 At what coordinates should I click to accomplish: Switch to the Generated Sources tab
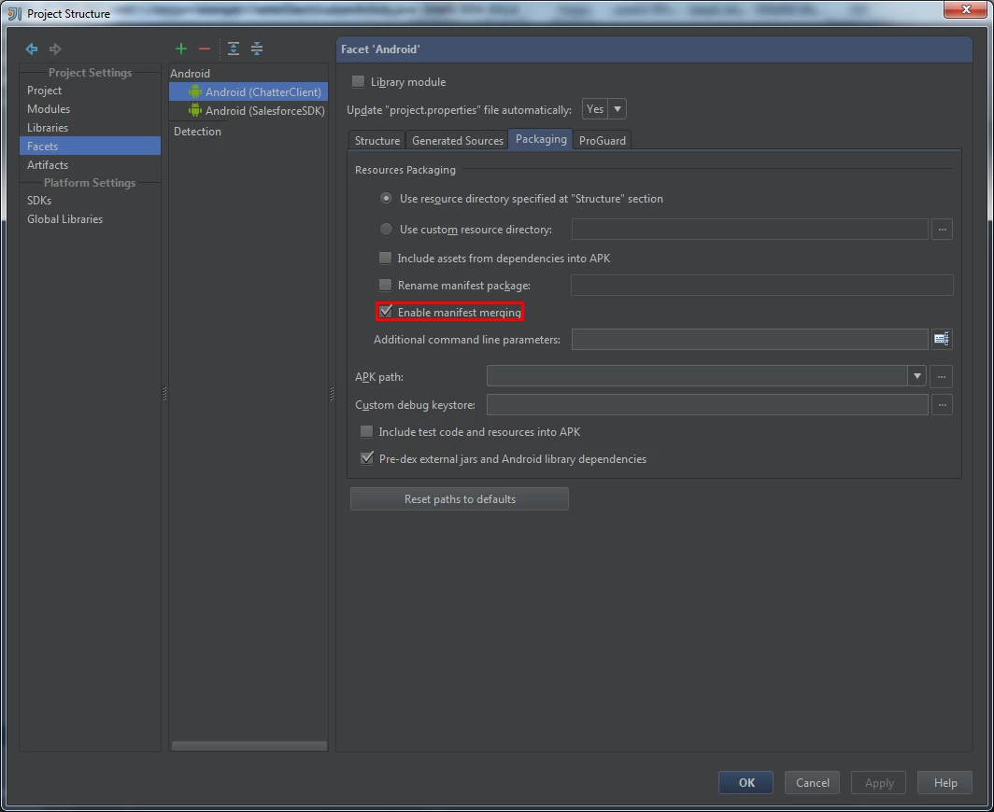tap(457, 141)
